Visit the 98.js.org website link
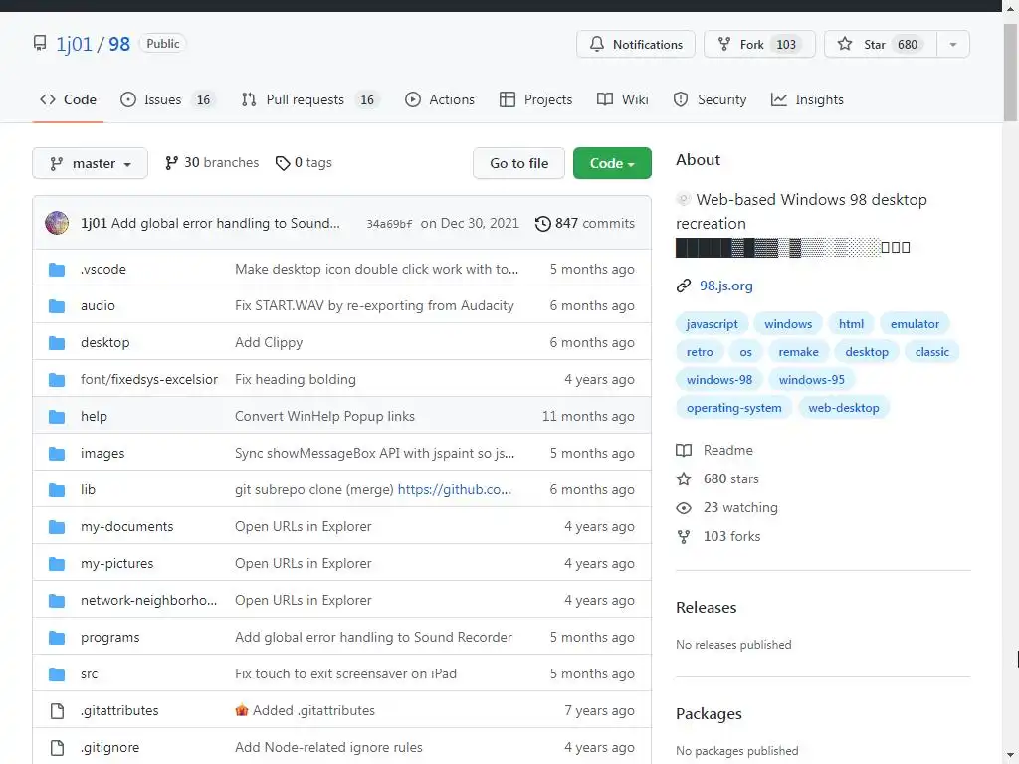 coord(725,286)
